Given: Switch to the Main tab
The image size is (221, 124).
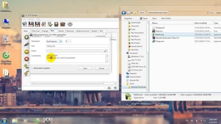Looking at the screenshot, I should tap(26, 31).
